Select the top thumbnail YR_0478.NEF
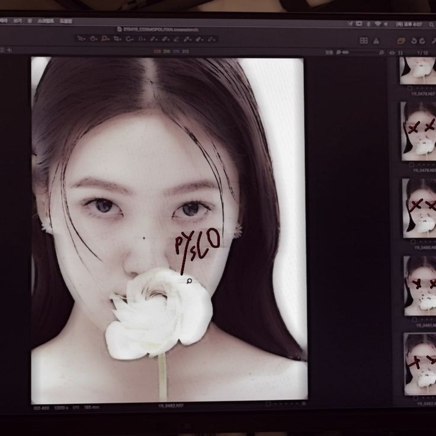This screenshot has height=436, width=436. [418, 70]
